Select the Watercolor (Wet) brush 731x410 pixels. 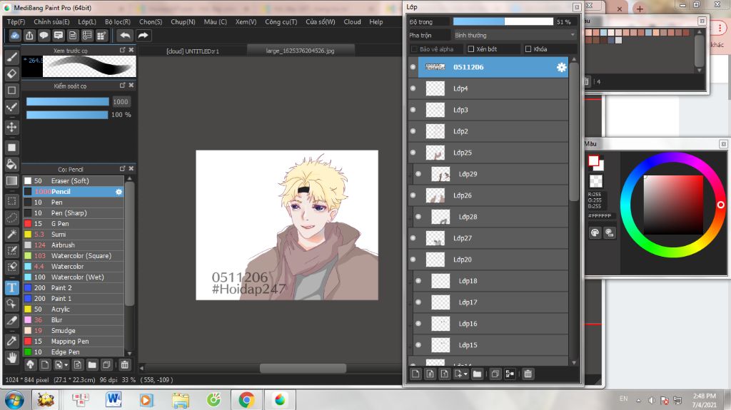(74, 277)
